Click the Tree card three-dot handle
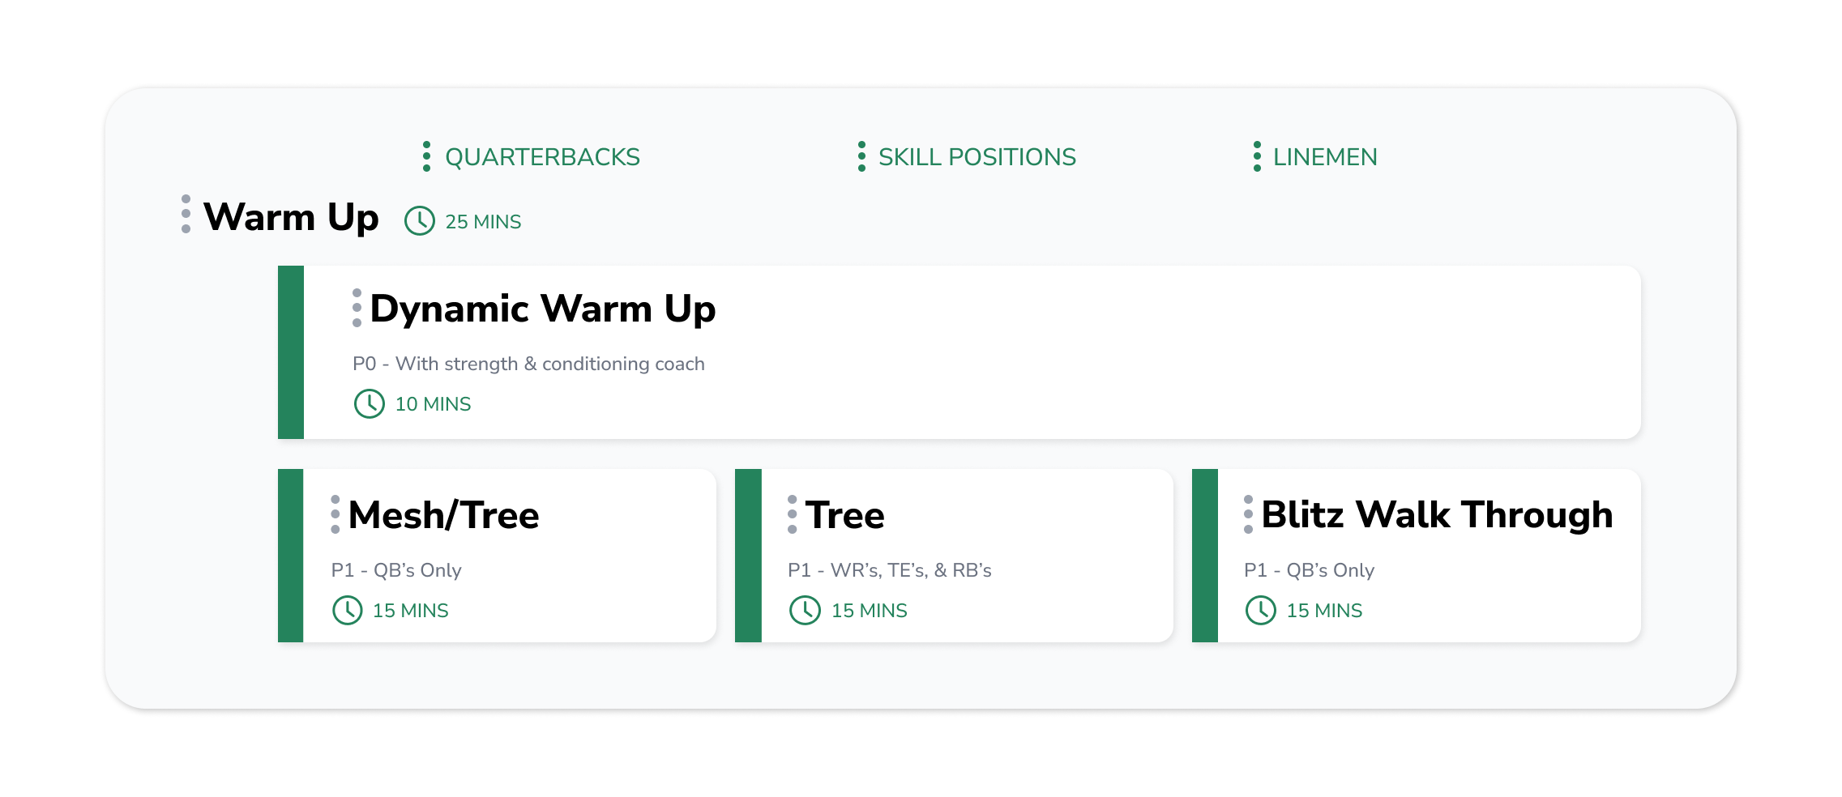The width and height of the screenshot is (1842, 797). click(x=793, y=514)
